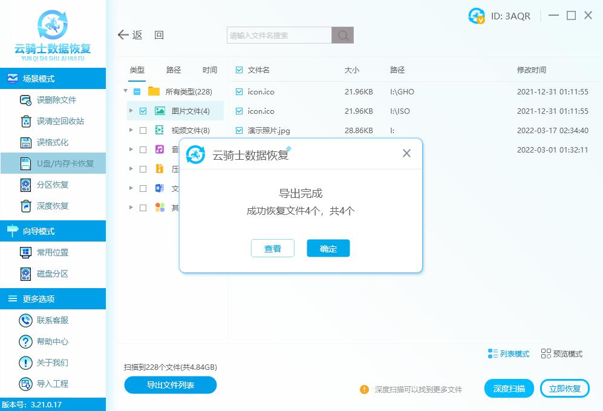Expand the 压缩文件 tree node
603x411 pixels.
click(x=131, y=169)
